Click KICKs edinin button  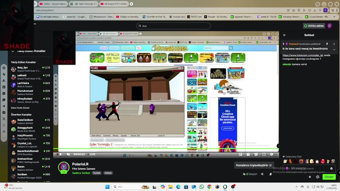pos(314,26)
